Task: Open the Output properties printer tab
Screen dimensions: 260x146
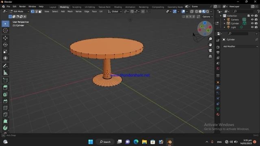Action: point(218,52)
